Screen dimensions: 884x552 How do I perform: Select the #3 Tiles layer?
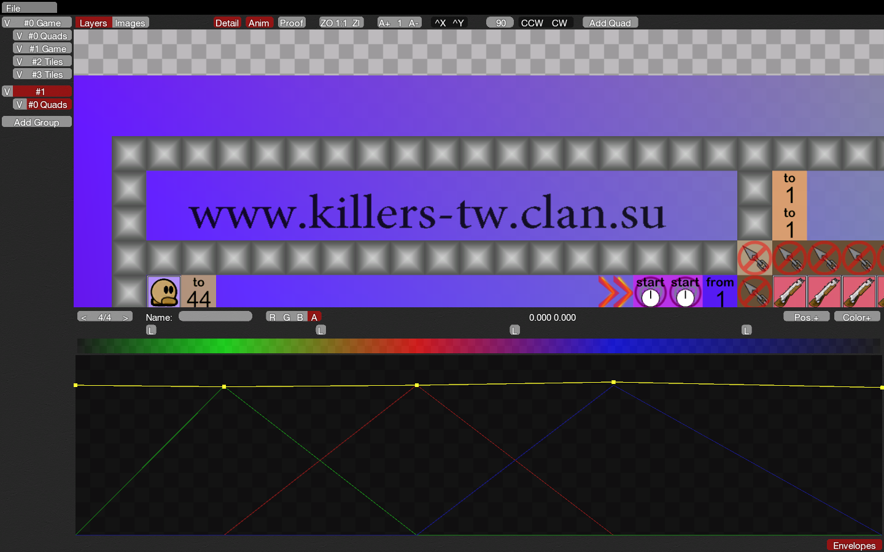click(x=48, y=74)
